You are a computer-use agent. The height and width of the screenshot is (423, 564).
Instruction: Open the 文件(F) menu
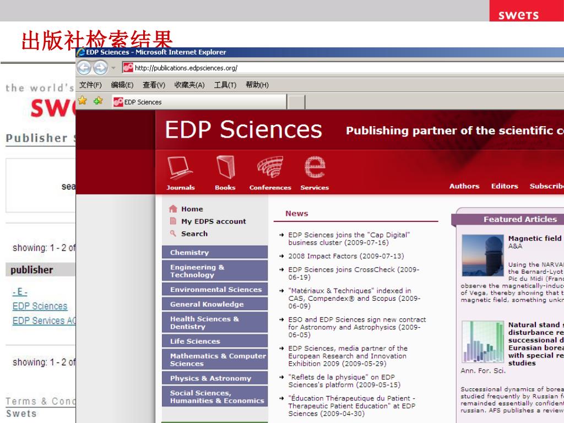(x=91, y=85)
